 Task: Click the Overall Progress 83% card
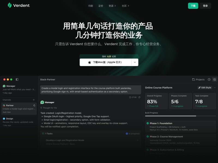[156, 101]
